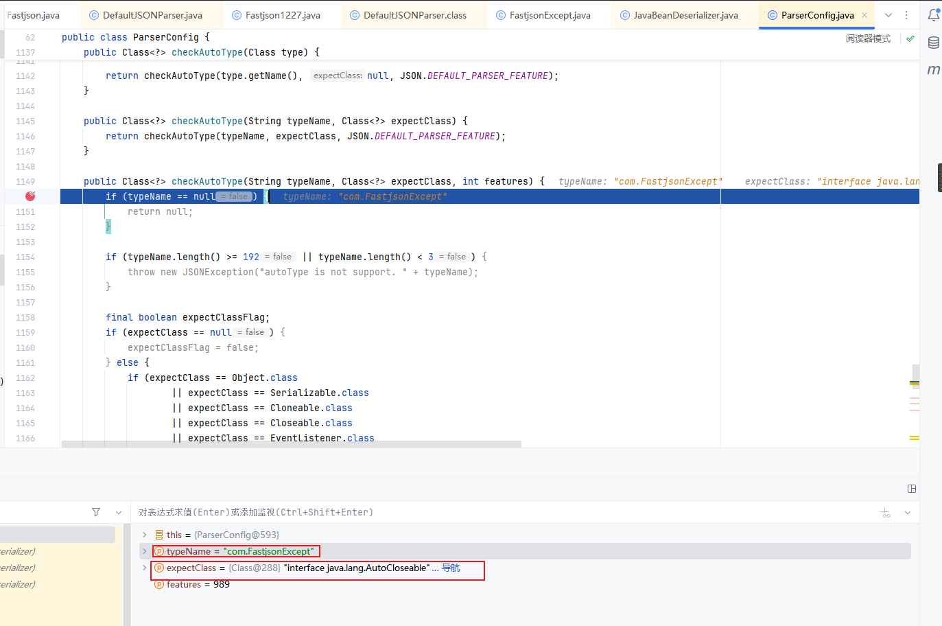Click DEFAULT_PARSER_FEATURE on line 1146

click(x=435, y=136)
